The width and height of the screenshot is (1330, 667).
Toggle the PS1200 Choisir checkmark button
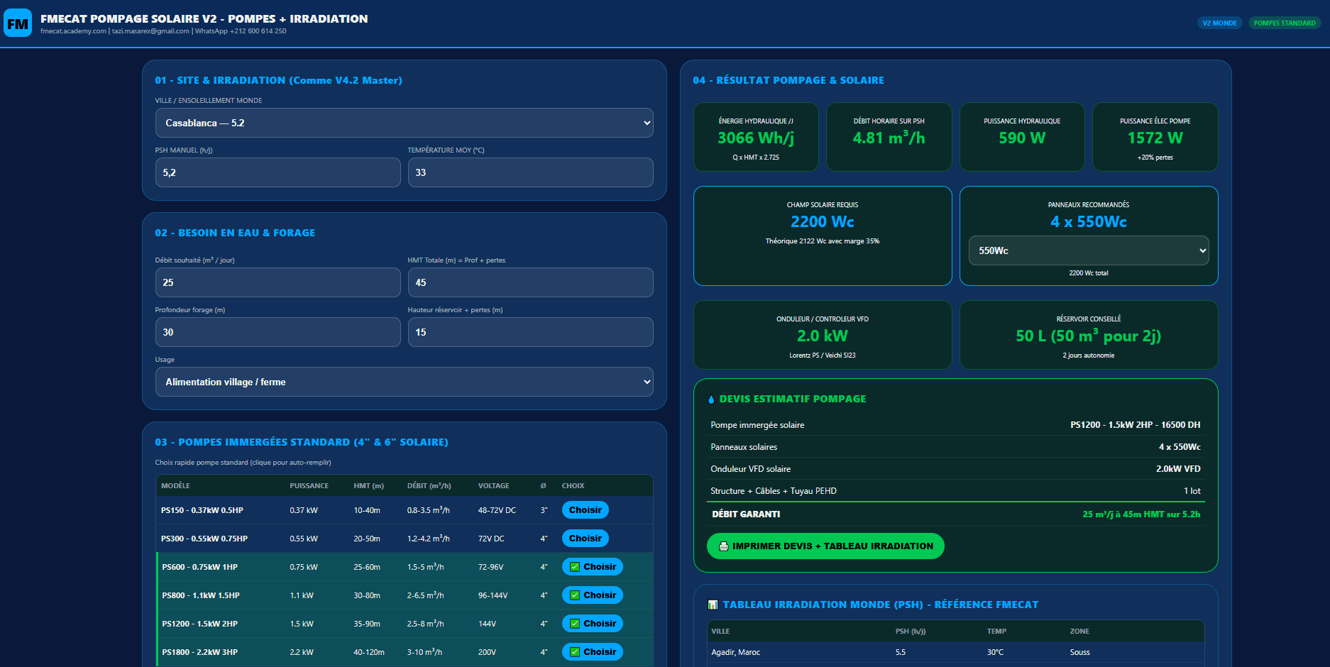593,624
